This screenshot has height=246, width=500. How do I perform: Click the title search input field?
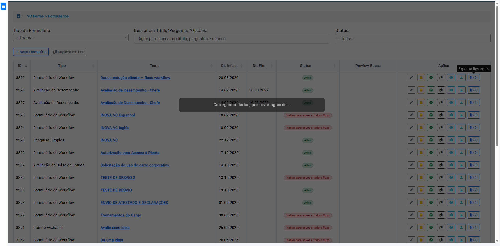(232, 39)
